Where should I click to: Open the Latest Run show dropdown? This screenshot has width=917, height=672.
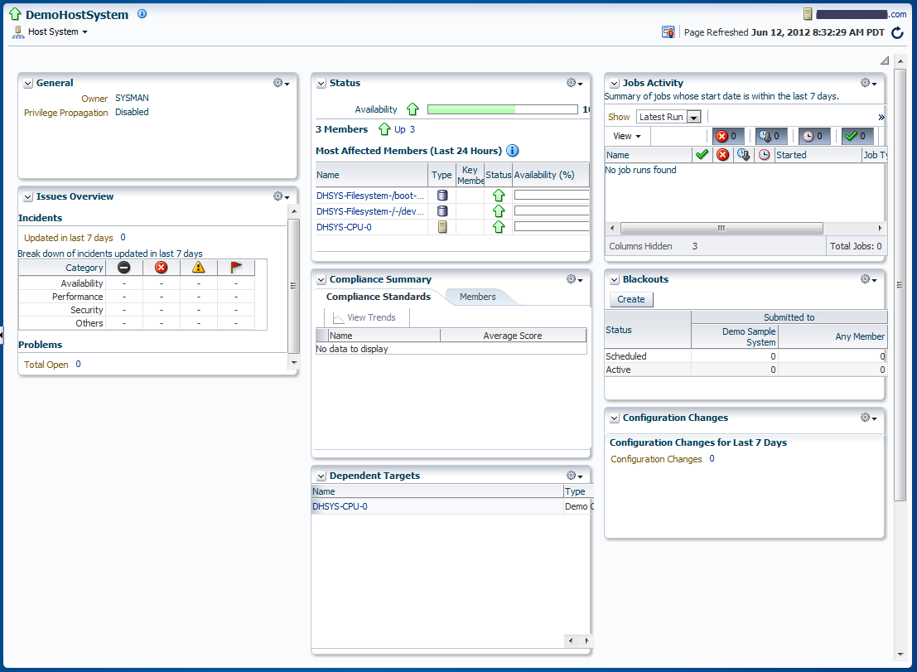point(668,117)
